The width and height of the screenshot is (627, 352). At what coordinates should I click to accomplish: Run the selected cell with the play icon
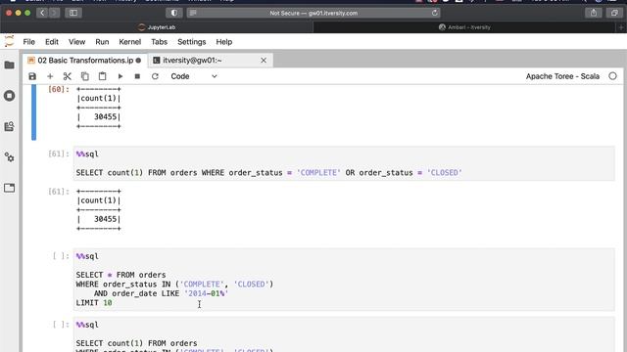click(x=120, y=76)
